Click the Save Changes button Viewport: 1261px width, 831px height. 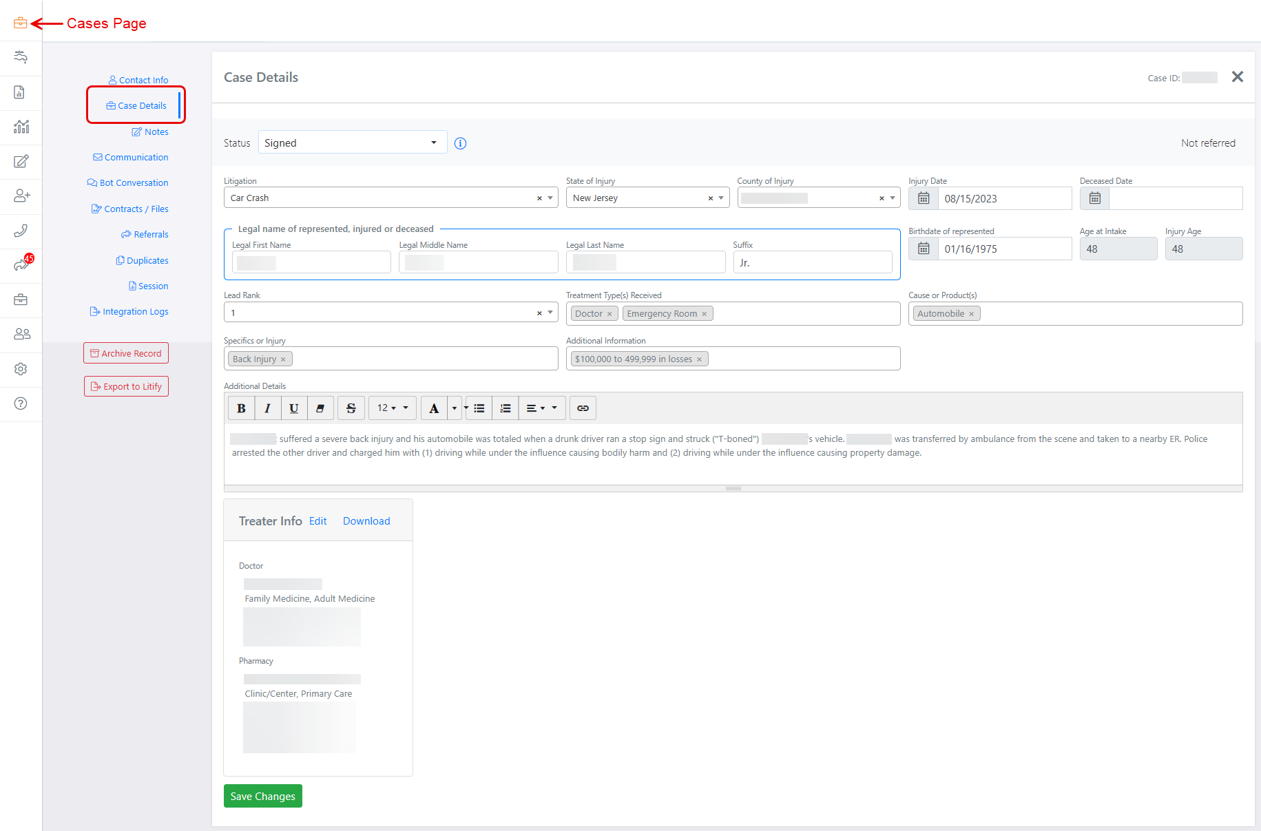[x=262, y=796]
